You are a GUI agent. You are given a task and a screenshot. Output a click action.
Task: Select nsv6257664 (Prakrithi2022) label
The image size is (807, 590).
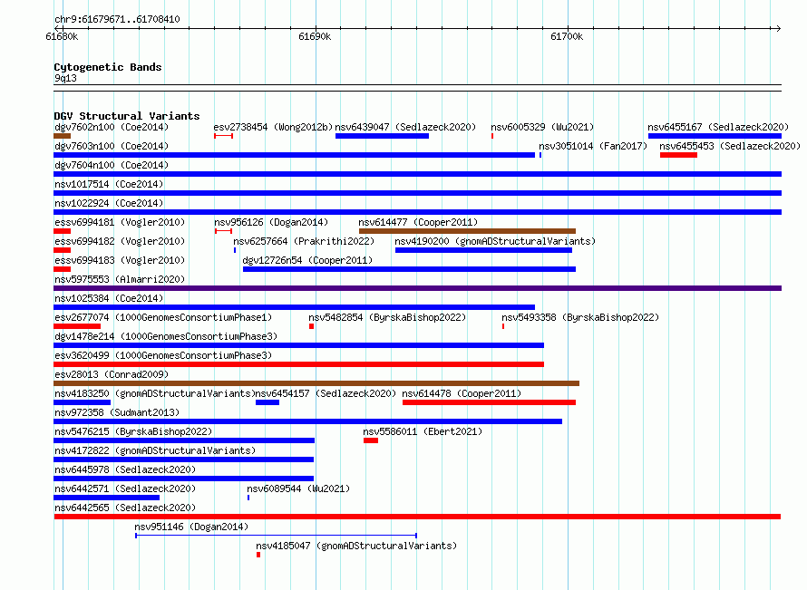click(x=304, y=241)
